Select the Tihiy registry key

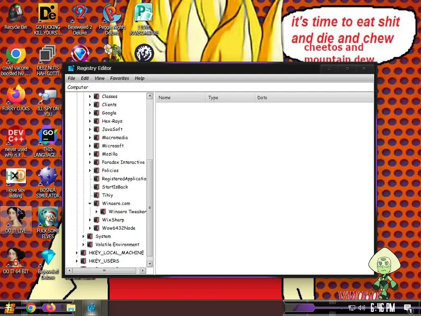[107, 195]
